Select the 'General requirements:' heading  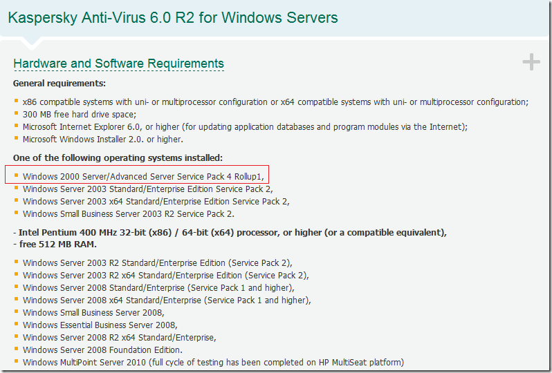click(x=59, y=84)
